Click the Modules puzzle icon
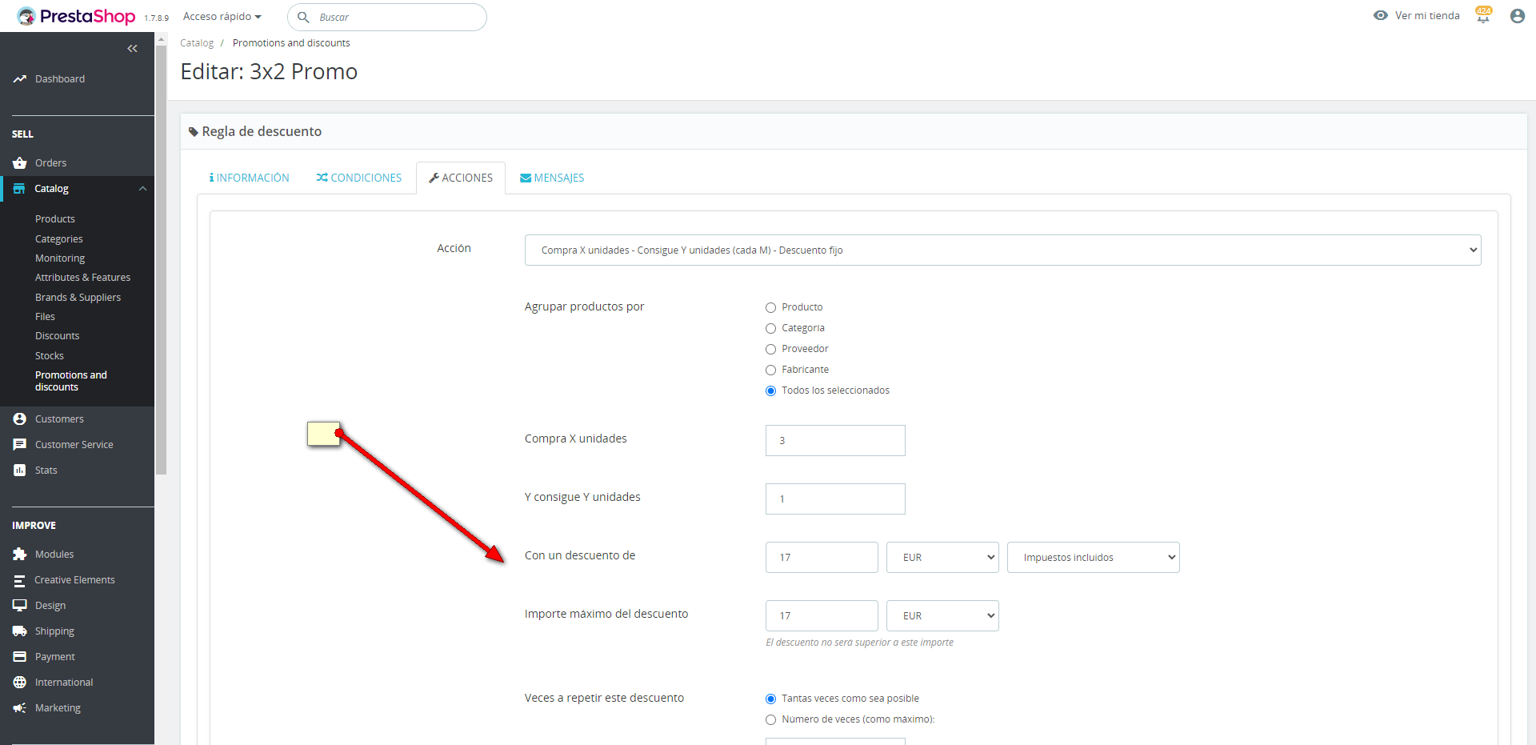Viewport: 1536px width, 745px height. pyautogui.click(x=20, y=555)
